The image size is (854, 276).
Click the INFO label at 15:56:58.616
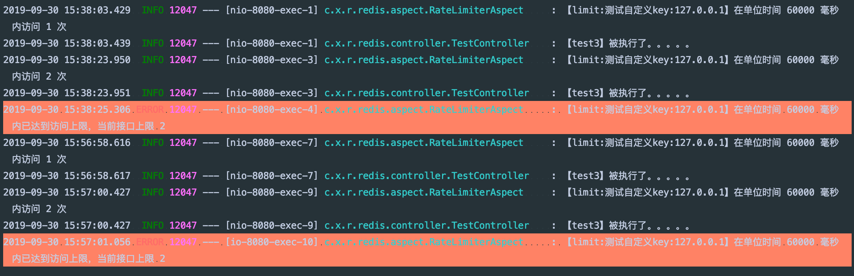pos(153,143)
